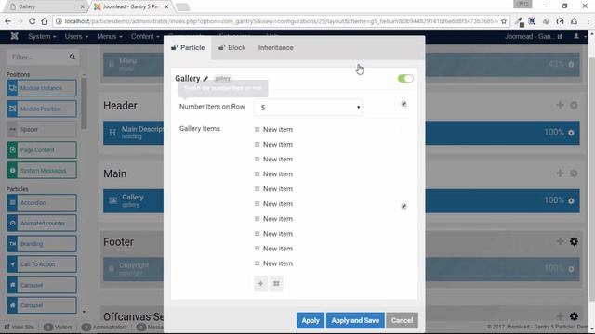The height and width of the screenshot is (334, 595).
Task: Switch to the Particle tab
Action: tap(188, 47)
